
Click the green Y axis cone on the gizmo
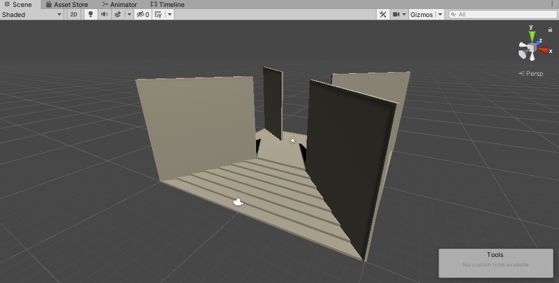coord(532,36)
